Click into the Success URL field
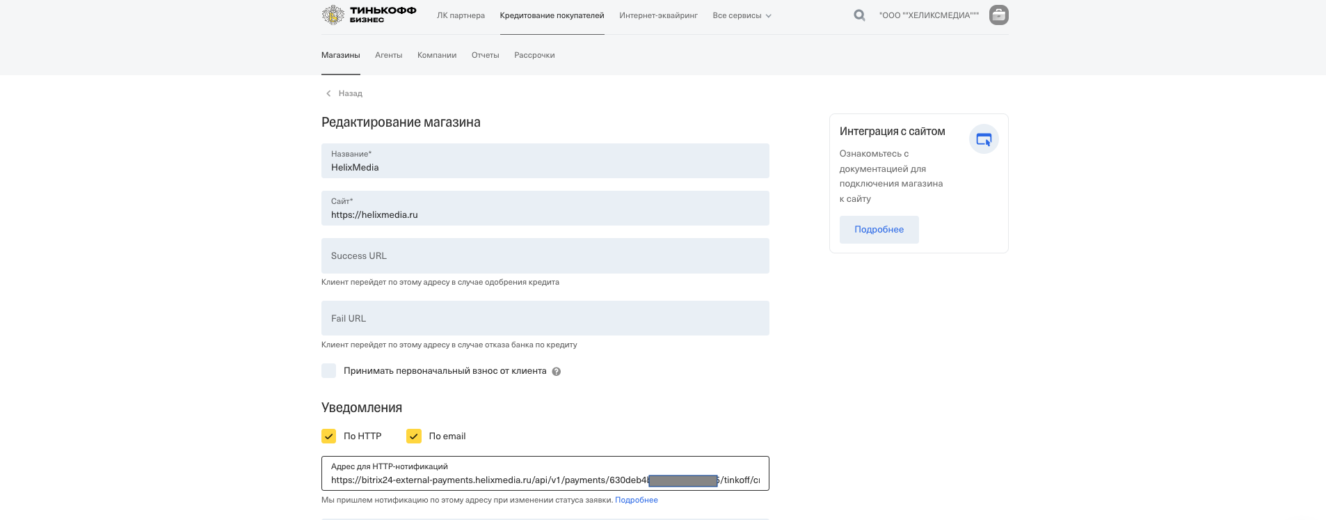Viewport: 1326px width, 520px height. coord(545,256)
